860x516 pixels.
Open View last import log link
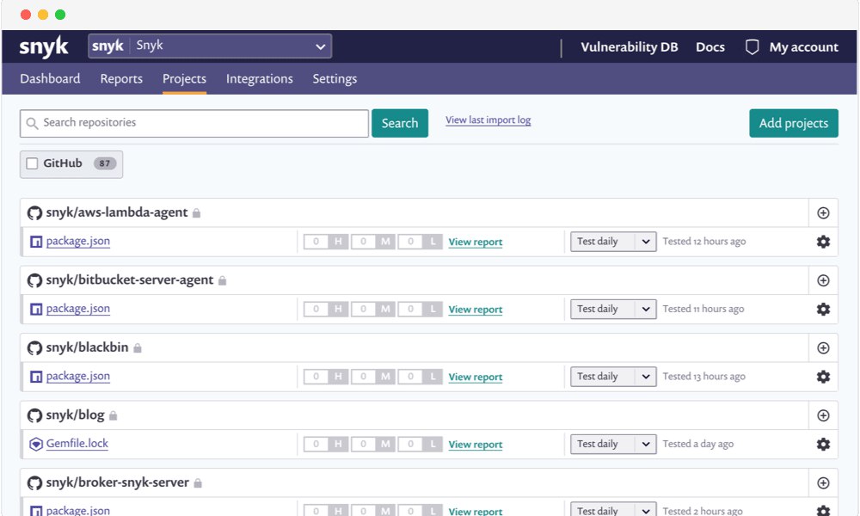pos(488,120)
